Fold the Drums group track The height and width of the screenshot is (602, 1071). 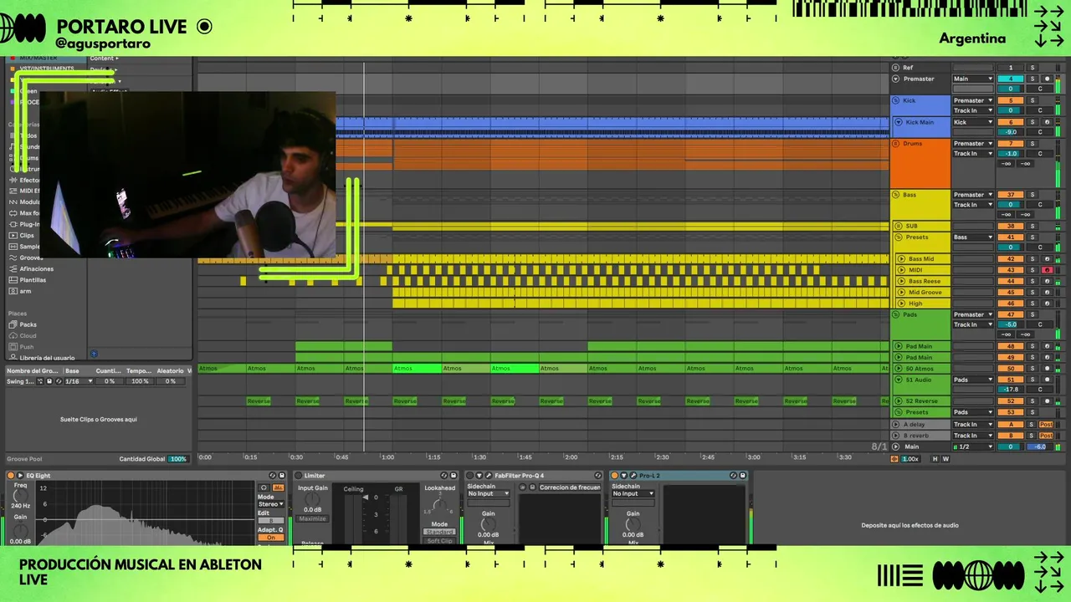pos(896,144)
